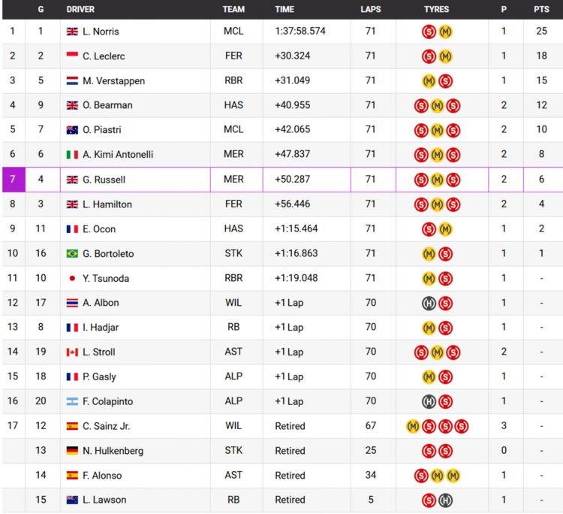
Task: Open driver link G. Russell
Action: coord(104,180)
